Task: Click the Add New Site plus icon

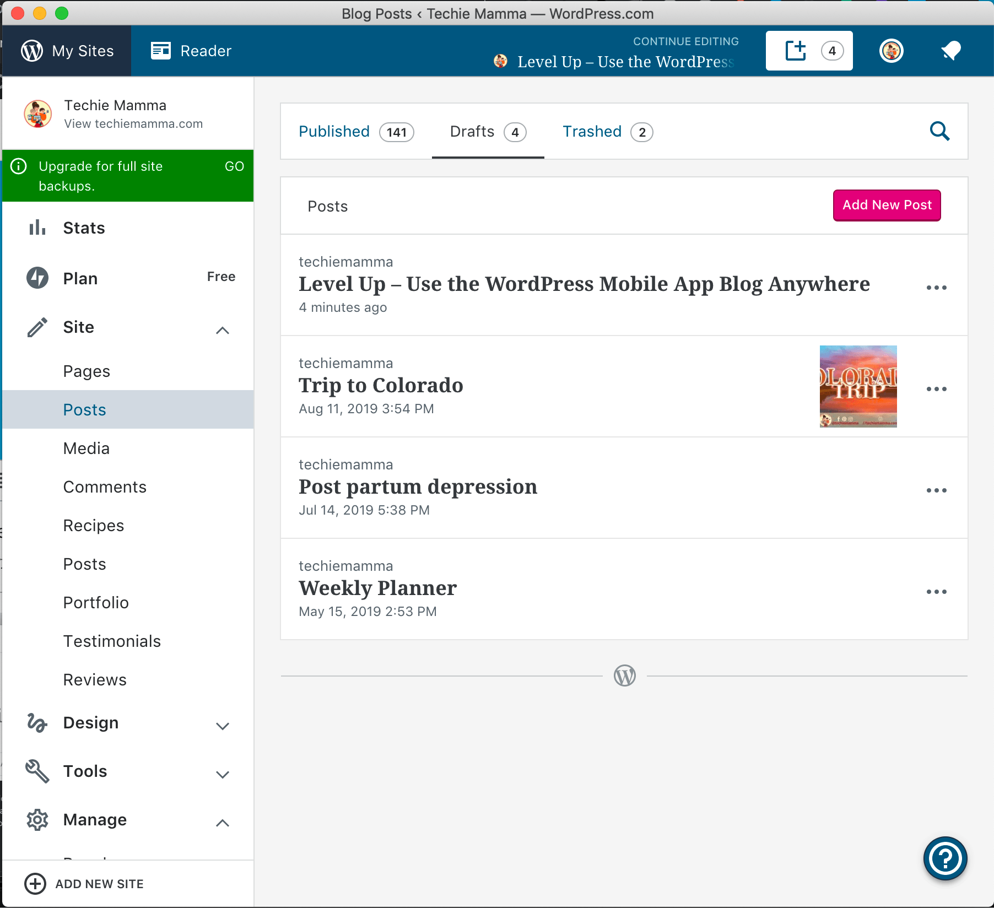Action: (35, 884)
